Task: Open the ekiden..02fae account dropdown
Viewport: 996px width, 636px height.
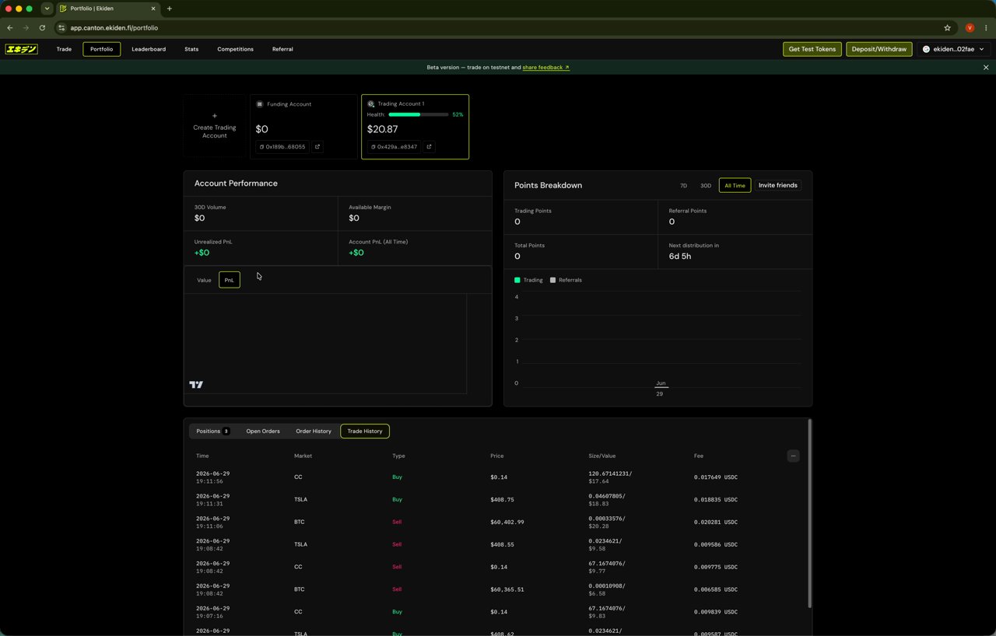Action: coord(953,49)
